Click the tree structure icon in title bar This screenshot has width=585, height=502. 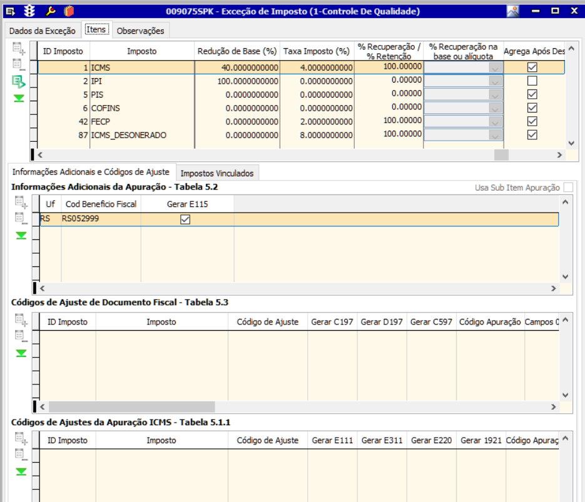point(29,11)
